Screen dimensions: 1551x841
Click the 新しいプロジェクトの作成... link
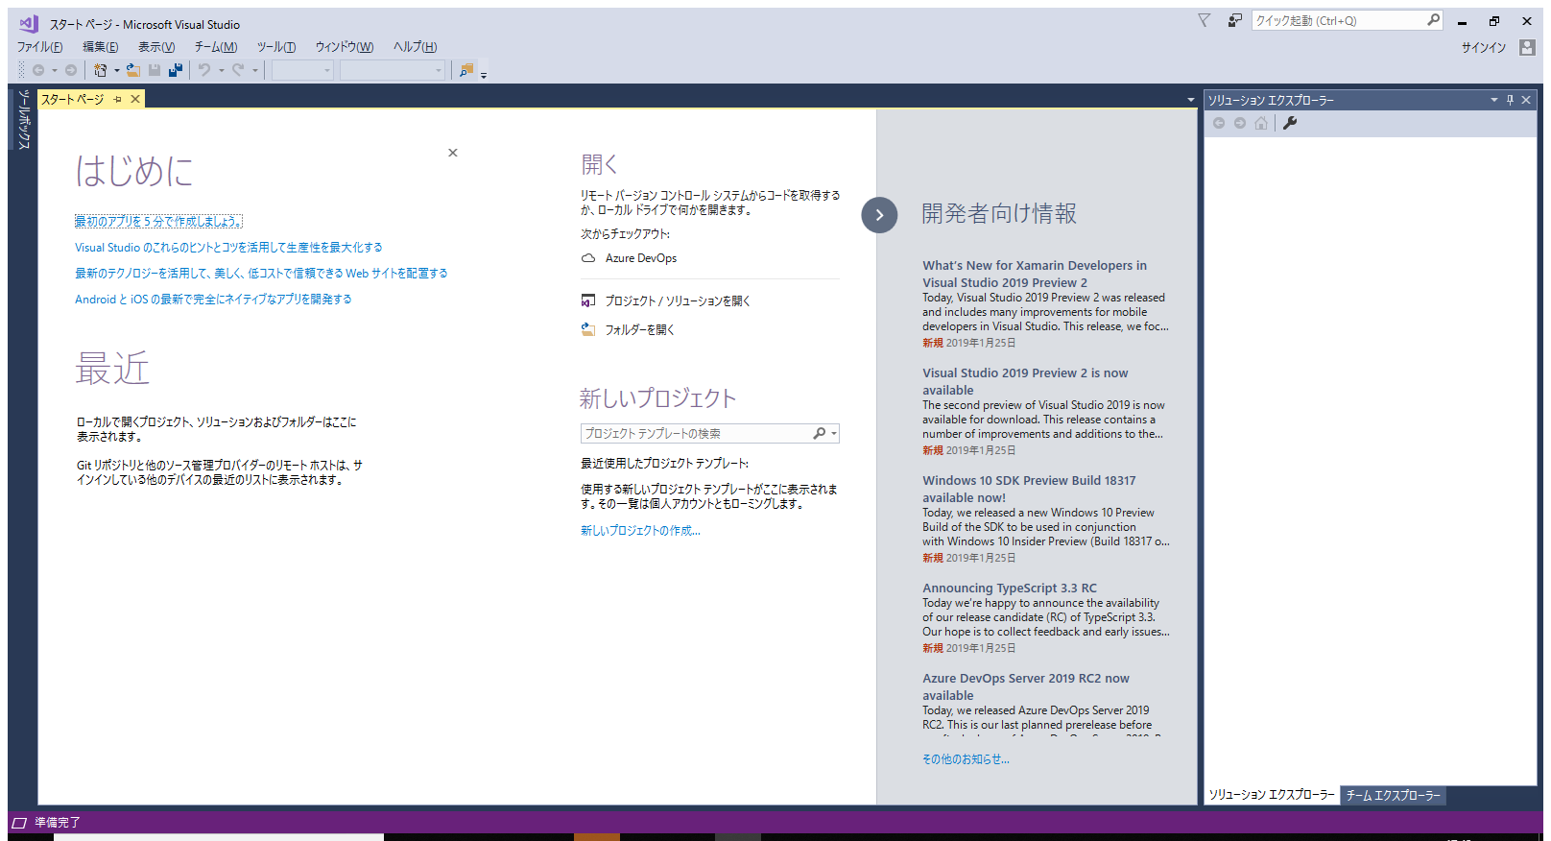coord(640,530)
